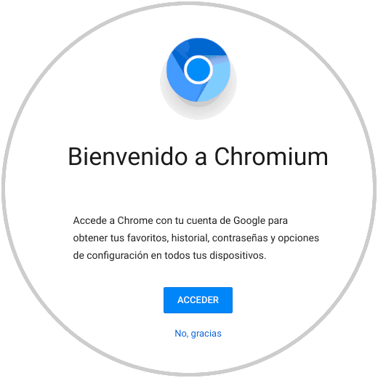Click the light blue right segment of logo
Image resolution: width=378 pixels, height=378 pixels.
214,81
